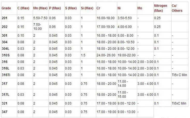This screenshot has height=118, width=190.
Task: Click the 304L grade cell
Action: [5, 49]
